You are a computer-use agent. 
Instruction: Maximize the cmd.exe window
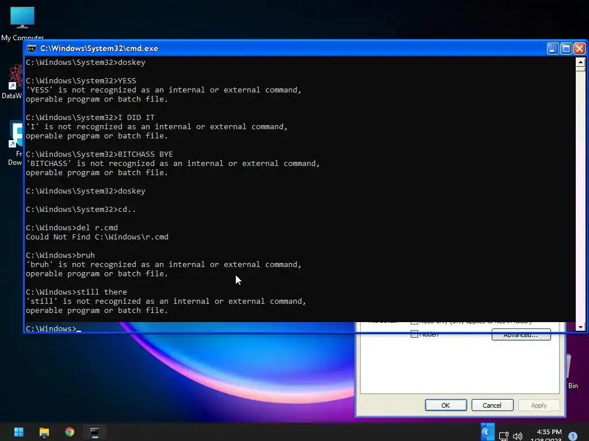(x=566, y=49)
